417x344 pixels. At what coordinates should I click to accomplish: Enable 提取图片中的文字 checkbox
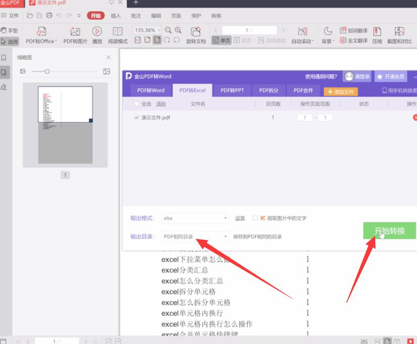(255, 218)
